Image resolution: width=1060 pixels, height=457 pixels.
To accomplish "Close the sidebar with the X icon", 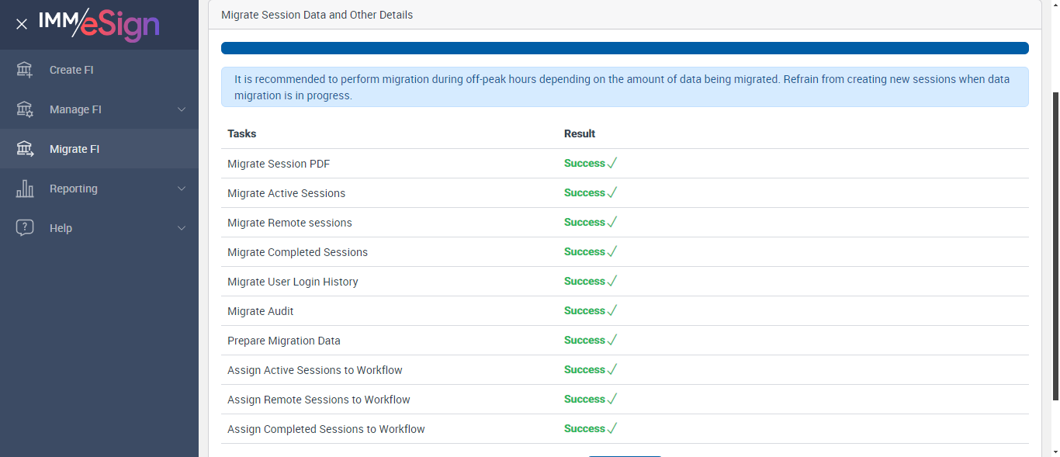I will click(x=22, y=24).
